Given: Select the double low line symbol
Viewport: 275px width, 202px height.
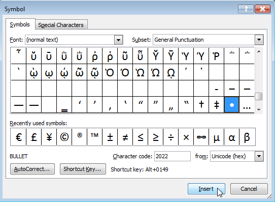Looking at the screenshot, I should 64,105.
